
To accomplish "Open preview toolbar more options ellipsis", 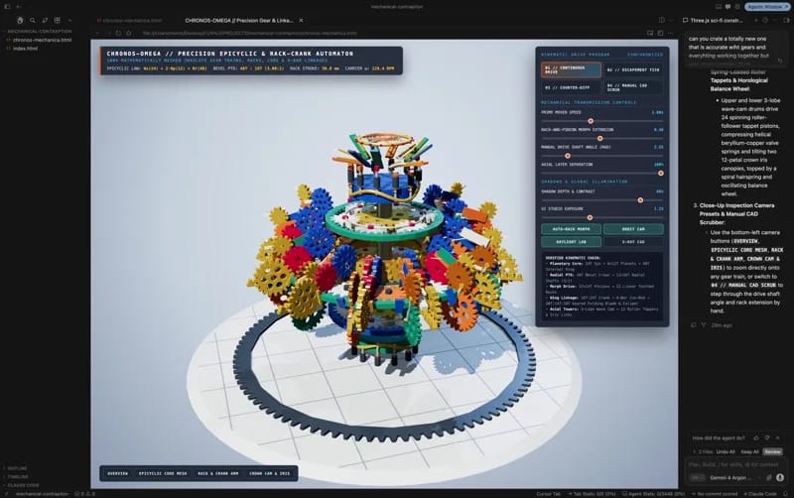I will (671, 33).
